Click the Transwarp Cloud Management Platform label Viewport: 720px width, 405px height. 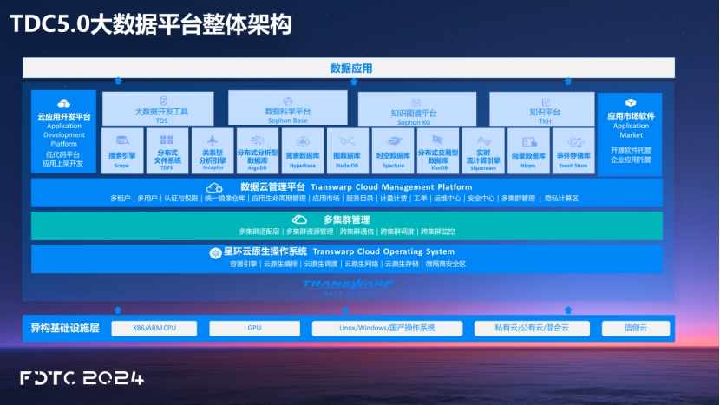(391, 187)
